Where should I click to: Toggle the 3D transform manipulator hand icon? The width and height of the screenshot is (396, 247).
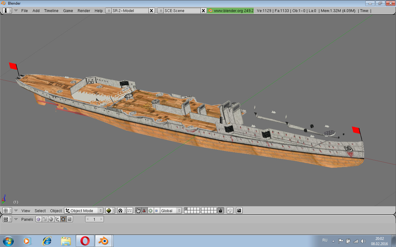[x=138, y=211]
